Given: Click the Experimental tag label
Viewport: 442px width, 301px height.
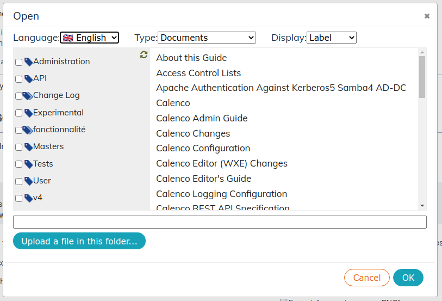Looking at the screenshot, I should [58, 113].
